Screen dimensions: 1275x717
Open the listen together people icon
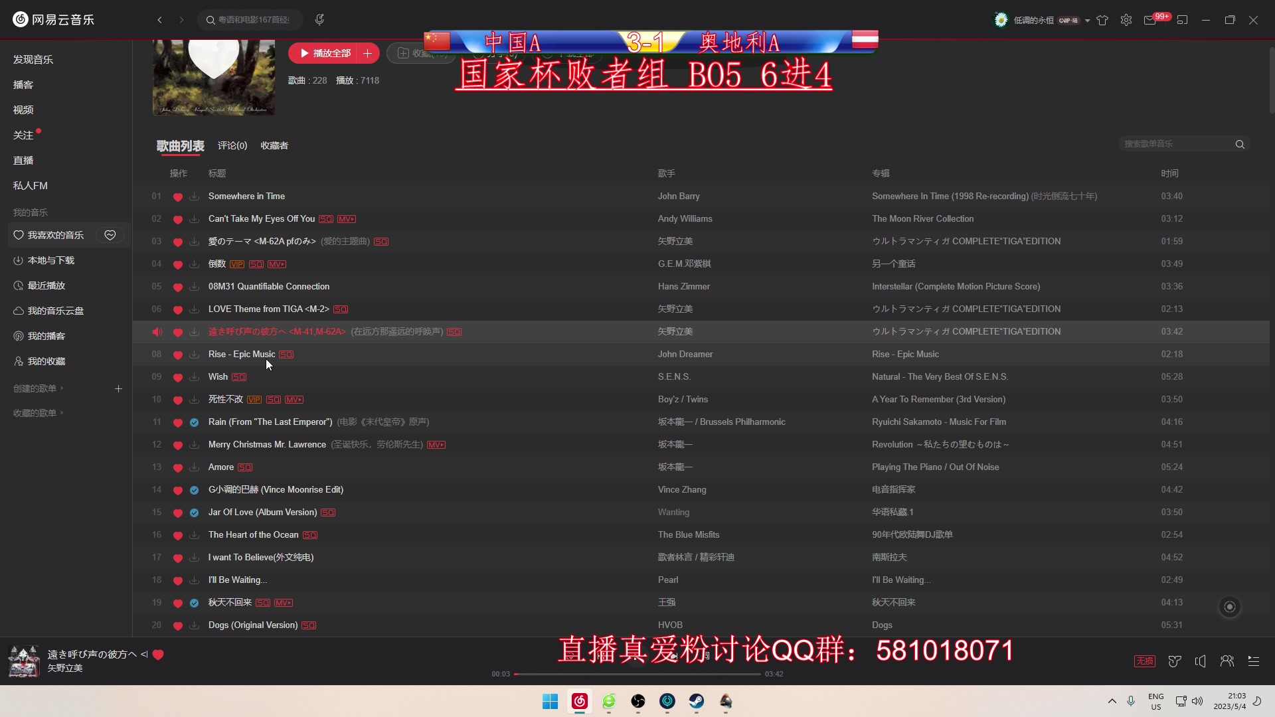click(1227, 661)
